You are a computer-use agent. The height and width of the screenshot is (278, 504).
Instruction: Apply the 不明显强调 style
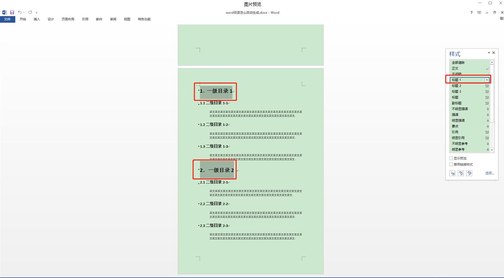(469, 109)
